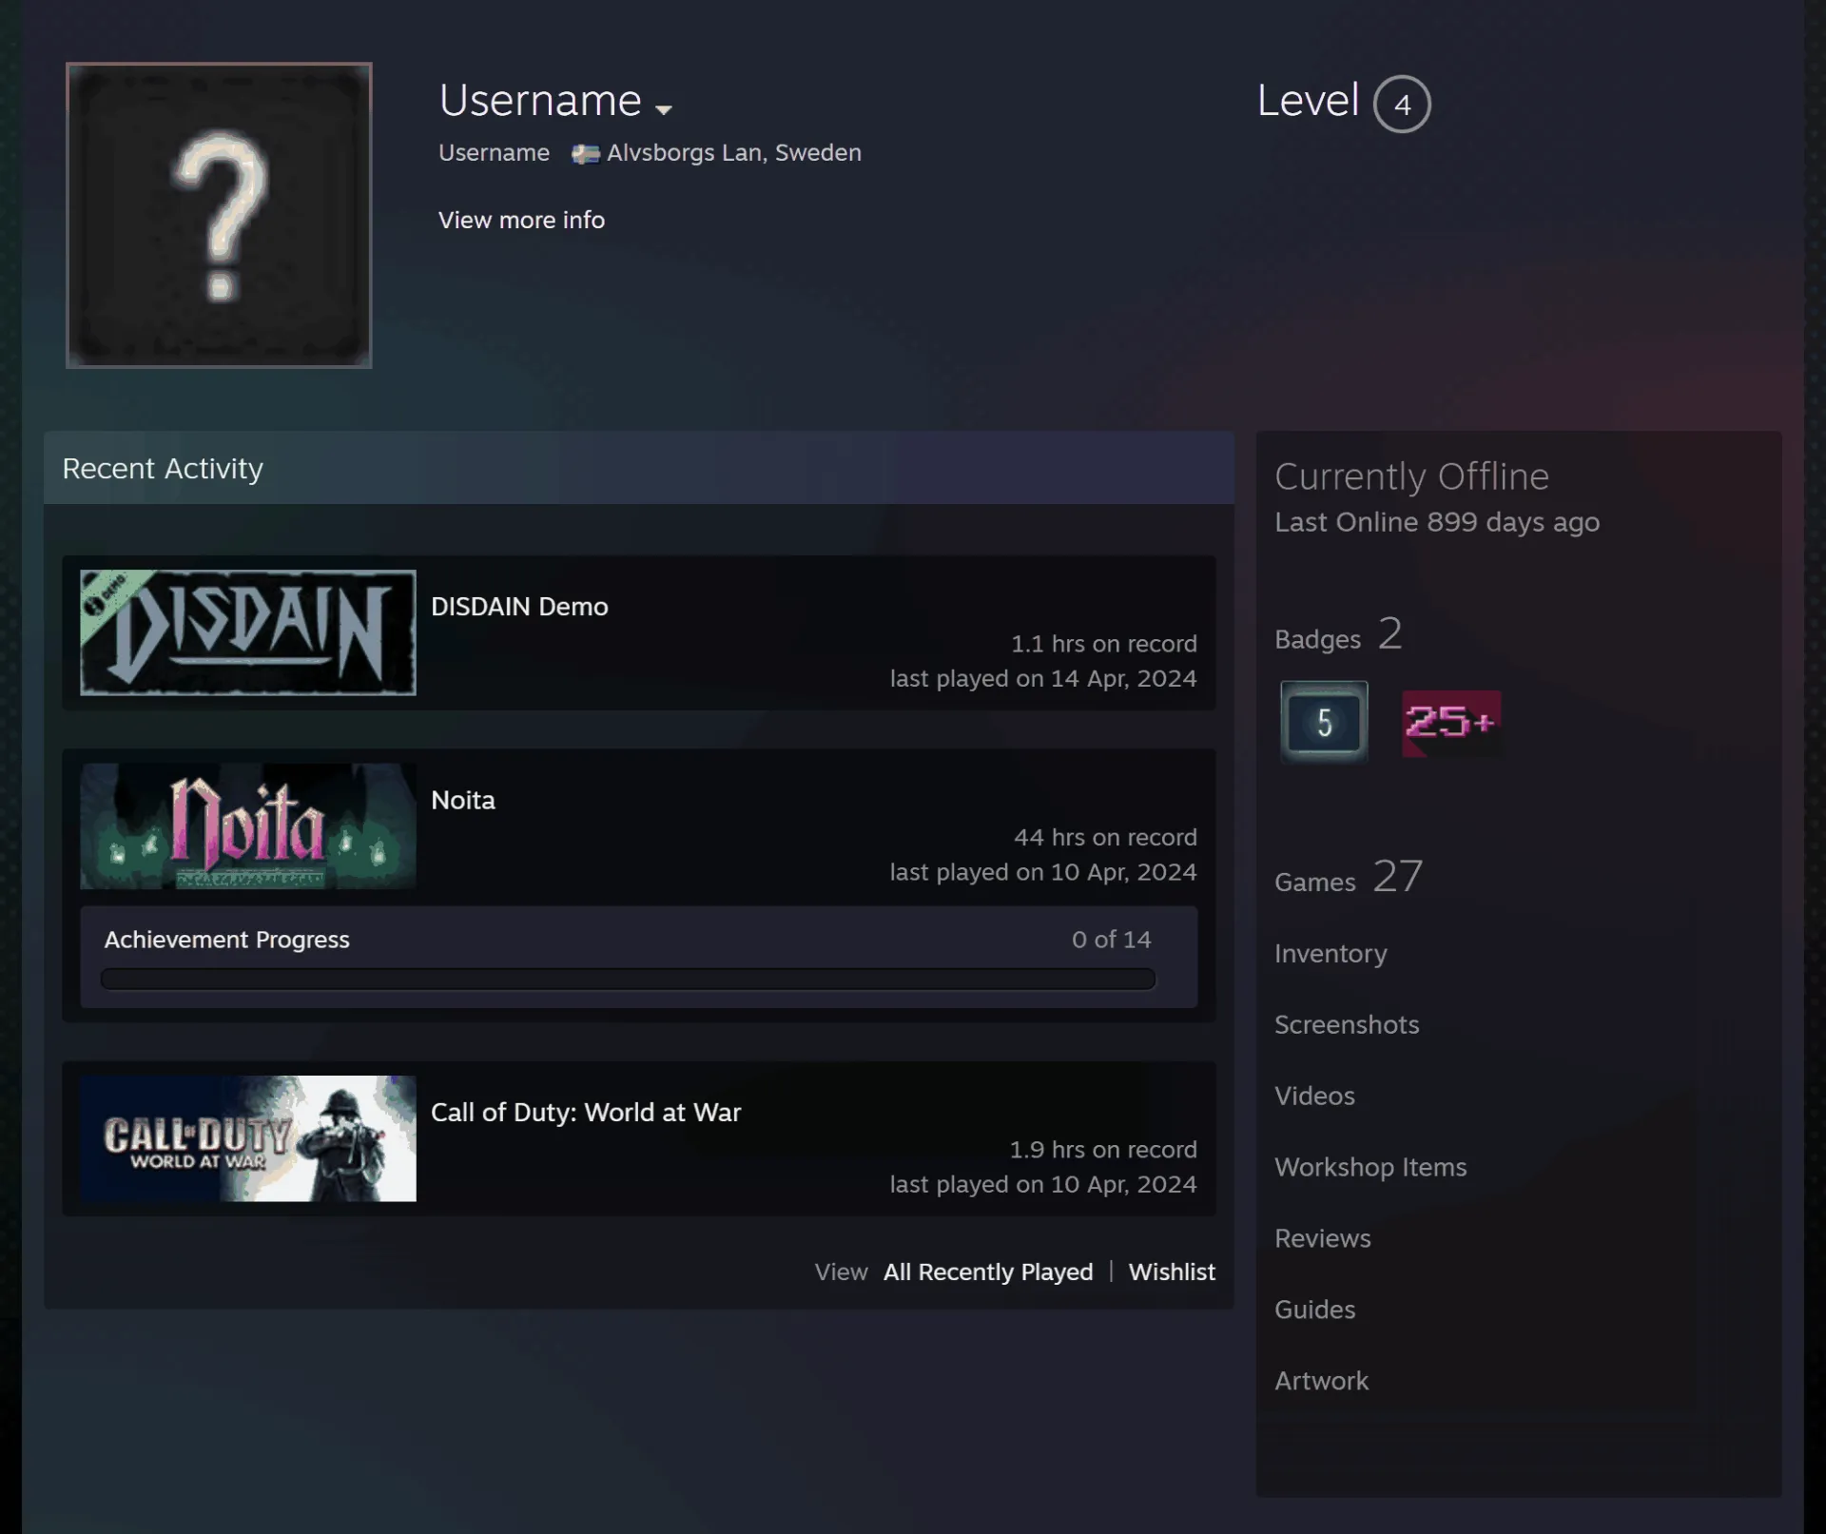The width and height of the screenshot is (1826, 1534).
Task: Open View more info link
Action: point(521,220)
